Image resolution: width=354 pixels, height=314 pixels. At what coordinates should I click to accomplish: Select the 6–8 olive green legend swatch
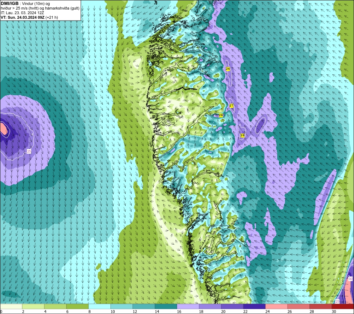click(78, 306)
